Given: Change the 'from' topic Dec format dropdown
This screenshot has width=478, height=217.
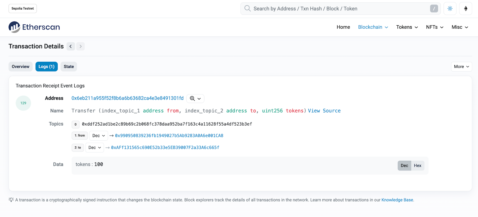Looking at the screenshot, I should (99, 136).
